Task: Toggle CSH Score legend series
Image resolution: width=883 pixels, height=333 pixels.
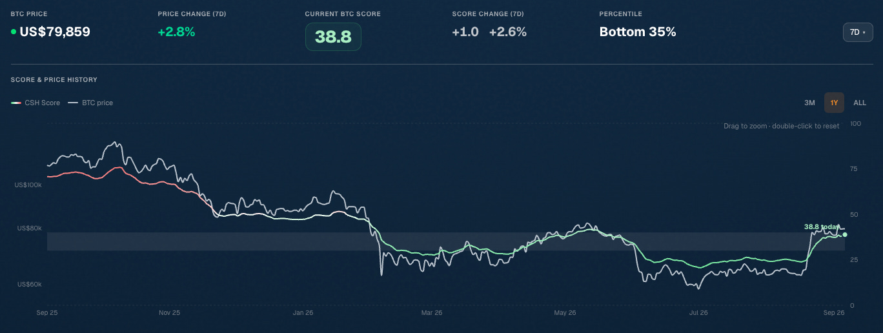Action: pos(36,103)
